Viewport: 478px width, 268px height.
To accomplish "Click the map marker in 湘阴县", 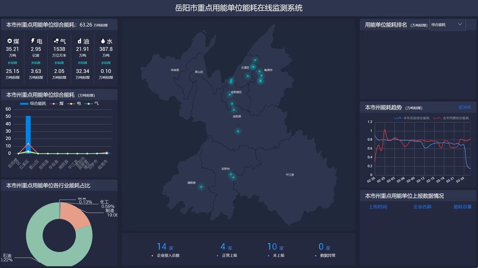I will 201,187.
